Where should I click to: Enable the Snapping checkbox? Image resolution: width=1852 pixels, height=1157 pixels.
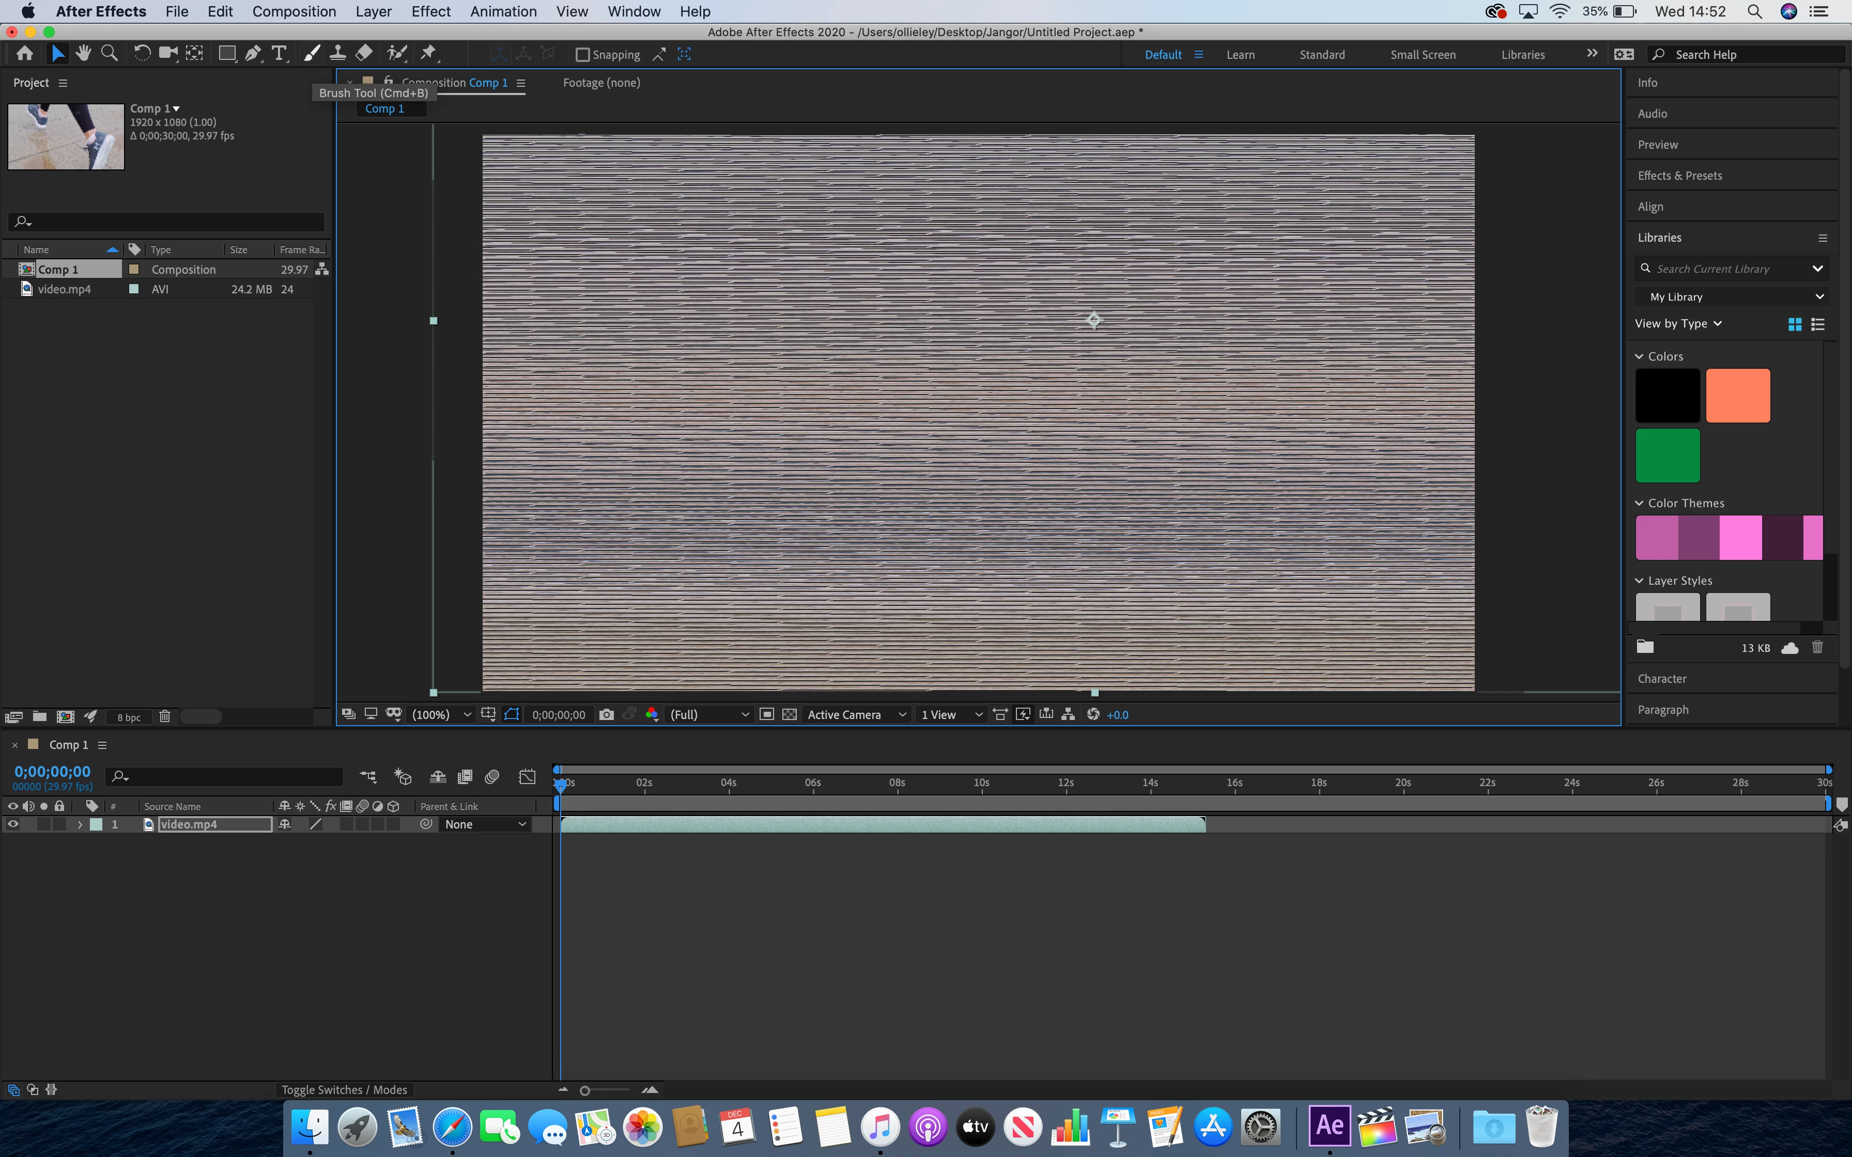click(x=582, y=54)
